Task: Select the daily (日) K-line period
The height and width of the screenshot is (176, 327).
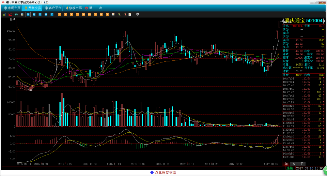Action: coord(28,14)
